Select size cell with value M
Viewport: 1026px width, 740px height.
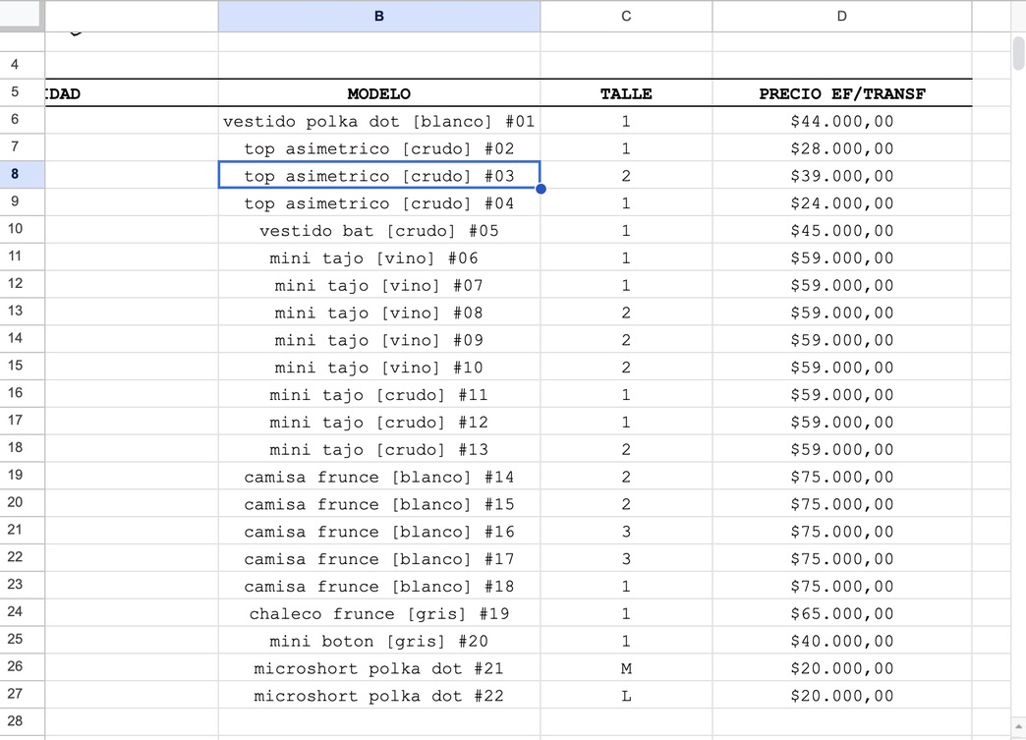click(x=626, y=668)
